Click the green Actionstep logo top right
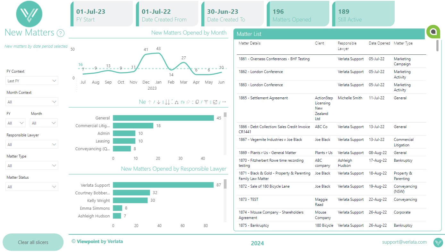The image size is (445, 252). (433, 32)
